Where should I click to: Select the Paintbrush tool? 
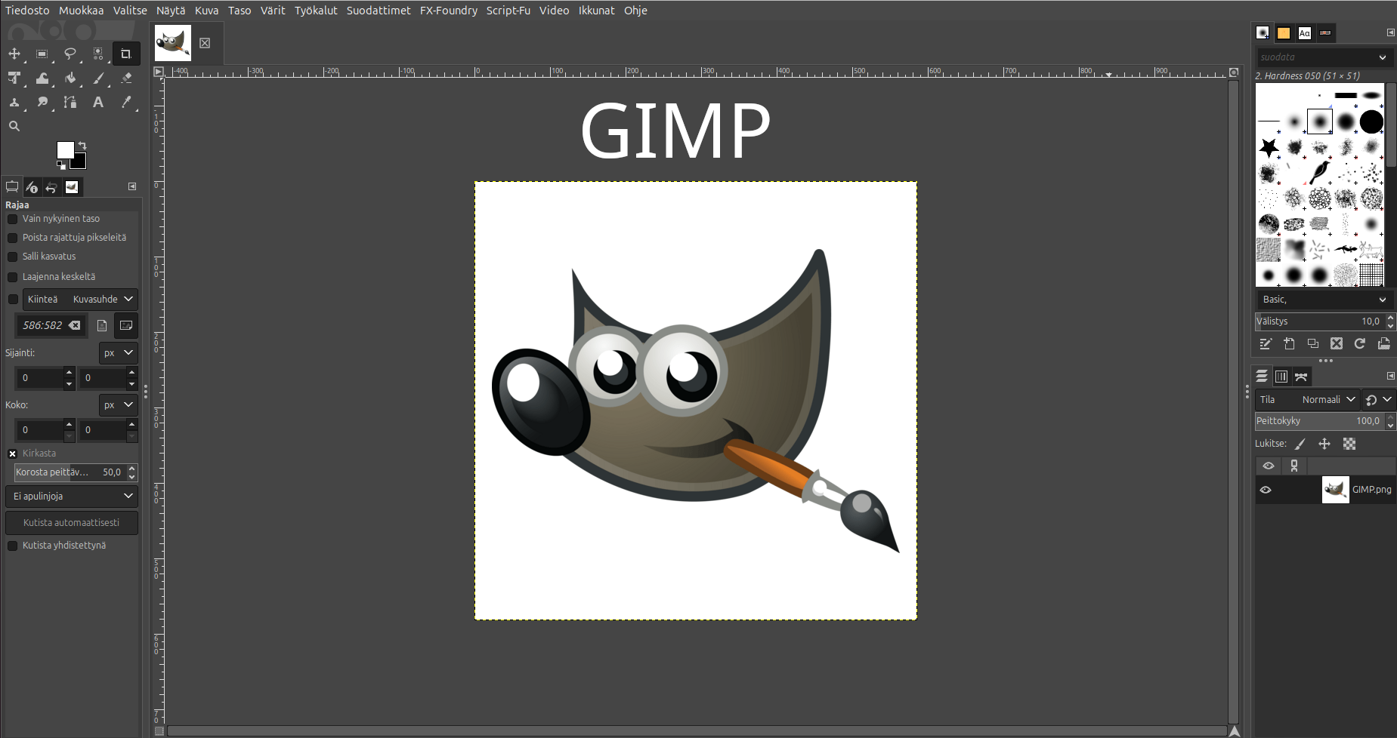tap(98, 78)
